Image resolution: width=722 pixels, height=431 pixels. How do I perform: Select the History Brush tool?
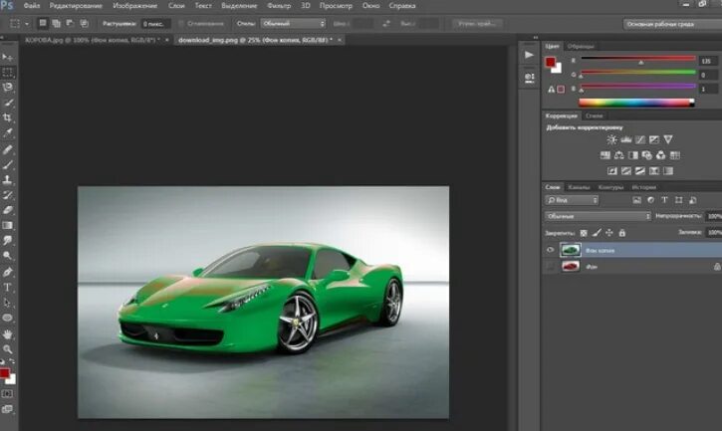click(x=7, y=195)
